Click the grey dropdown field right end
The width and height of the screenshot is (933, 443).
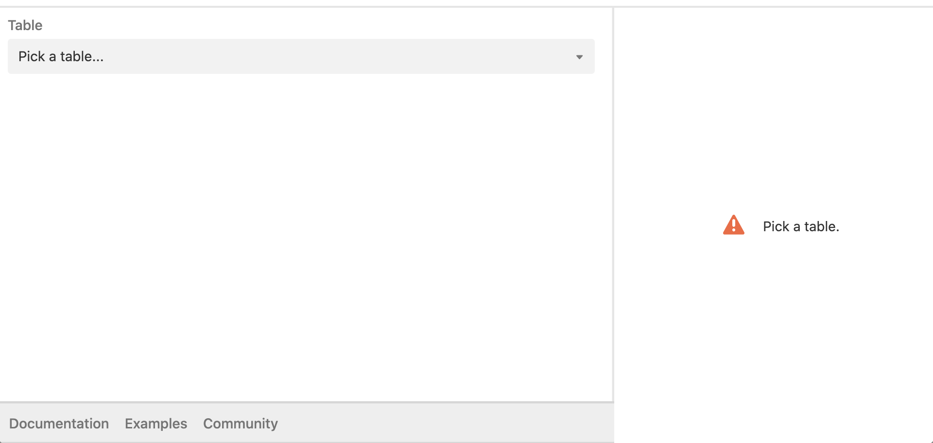point(579,56)
